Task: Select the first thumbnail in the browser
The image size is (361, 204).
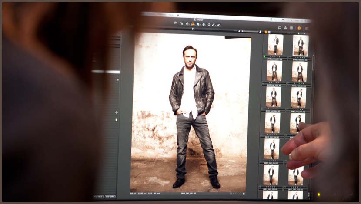Action: pos(275,45)
